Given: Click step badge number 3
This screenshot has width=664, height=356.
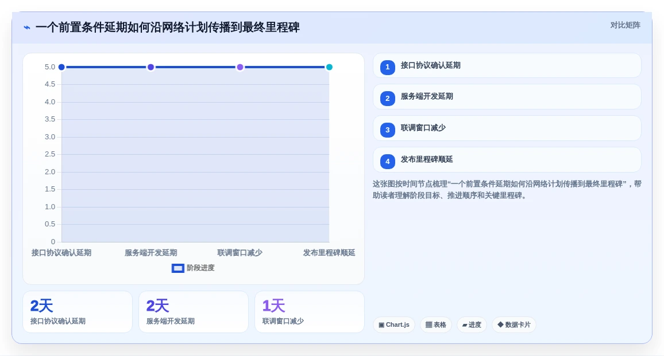Looking at the screenshot, I should [388, 130].
